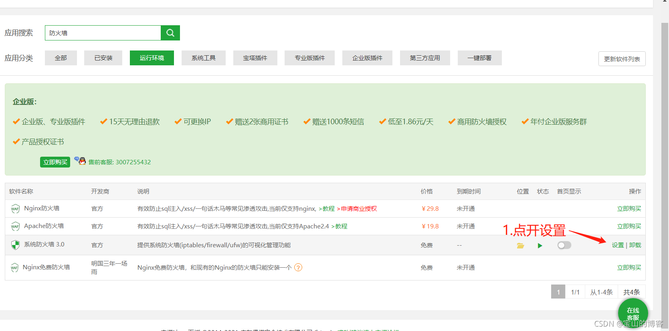
Task: Open folder icon for 系统防火墙 3.0
Action: point(520,245)
